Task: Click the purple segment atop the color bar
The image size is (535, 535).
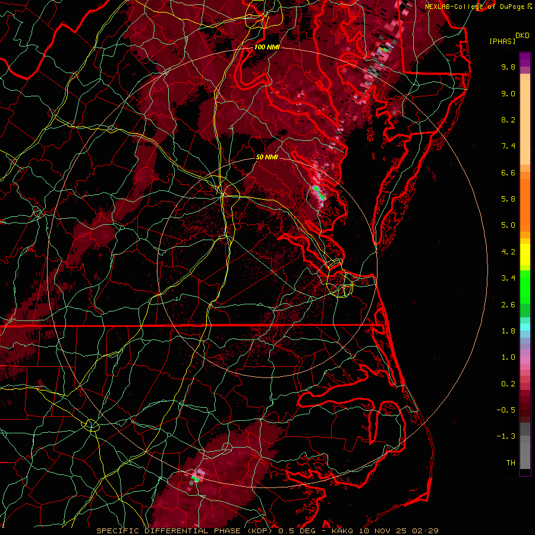Action: (525, 59)
